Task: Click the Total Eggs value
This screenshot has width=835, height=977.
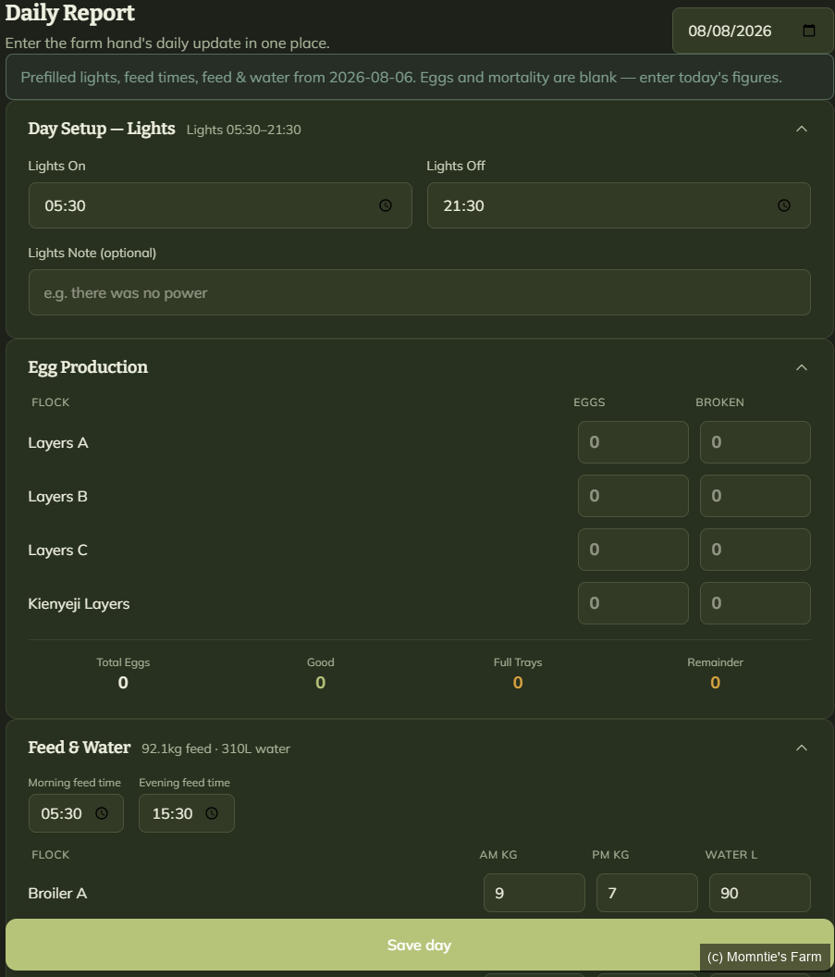Action: (123, 683)
